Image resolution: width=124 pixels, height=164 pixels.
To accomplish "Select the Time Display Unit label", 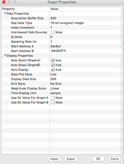I will pyautogui.click(x=24, y=93).
